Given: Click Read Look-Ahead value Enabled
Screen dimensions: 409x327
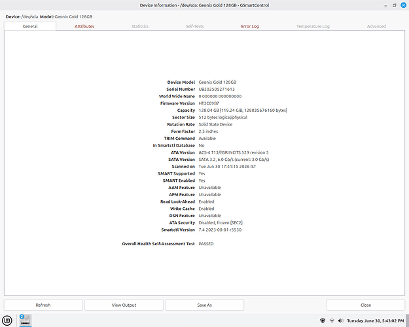Looking at the screenshot, I should 206,202.
